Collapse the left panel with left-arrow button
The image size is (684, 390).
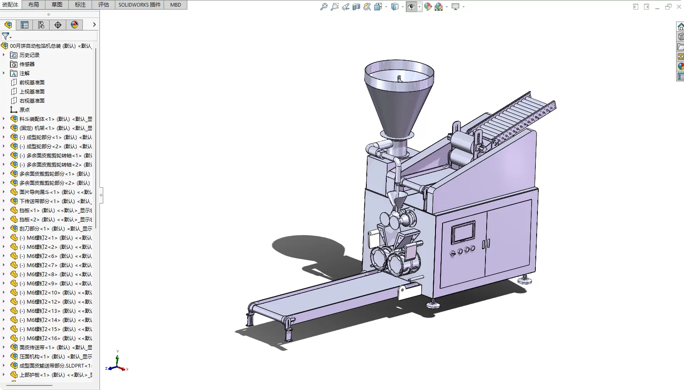click(635, 7)
